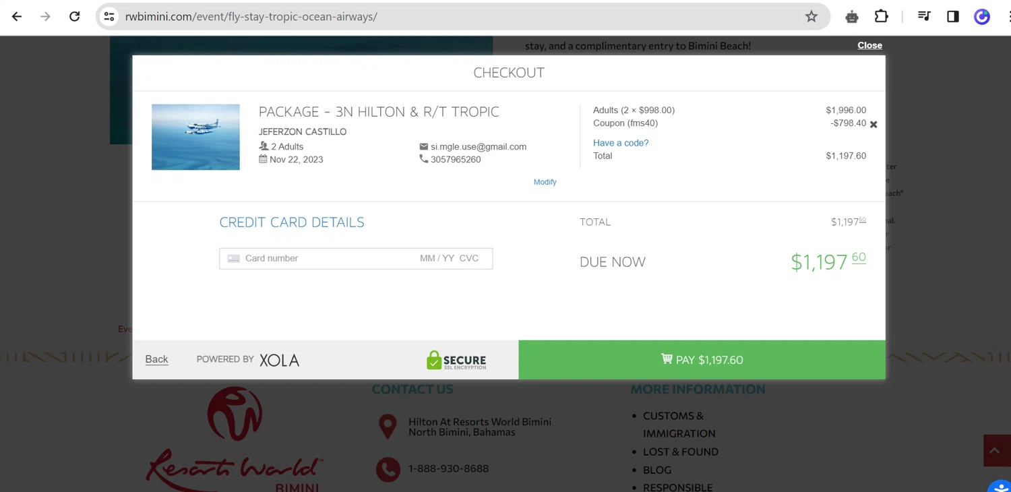Click the credit card icon in card field
This screenshot has width=1011, height=492.
point(234,259)
